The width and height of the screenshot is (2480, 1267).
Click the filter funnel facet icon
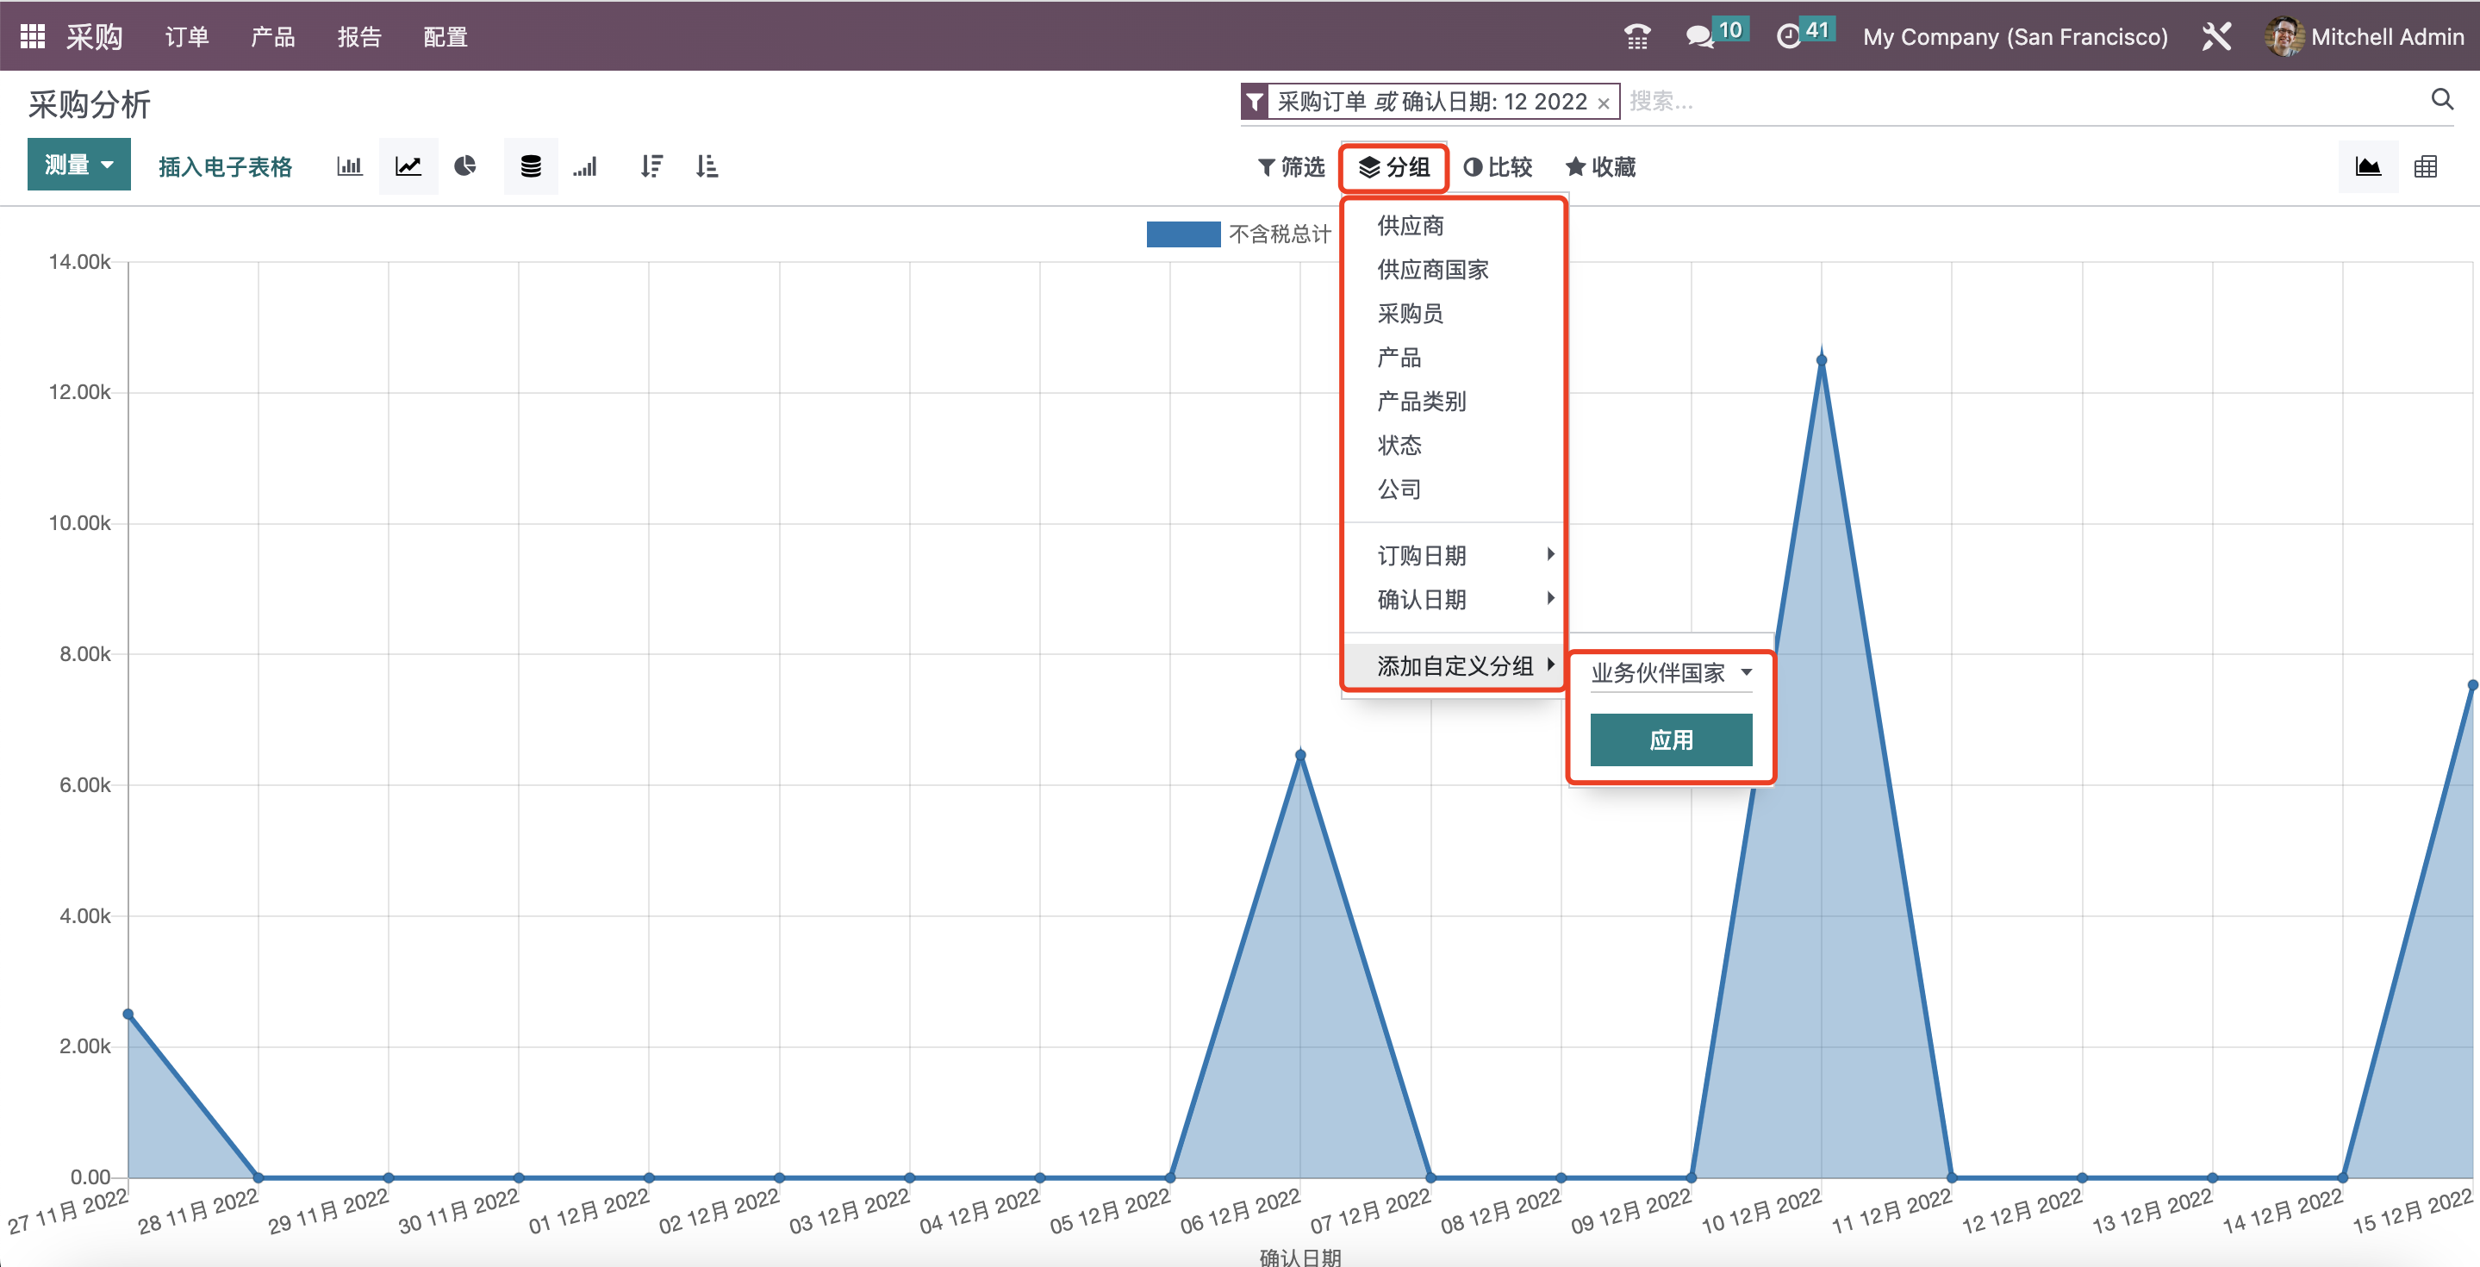1255,101
